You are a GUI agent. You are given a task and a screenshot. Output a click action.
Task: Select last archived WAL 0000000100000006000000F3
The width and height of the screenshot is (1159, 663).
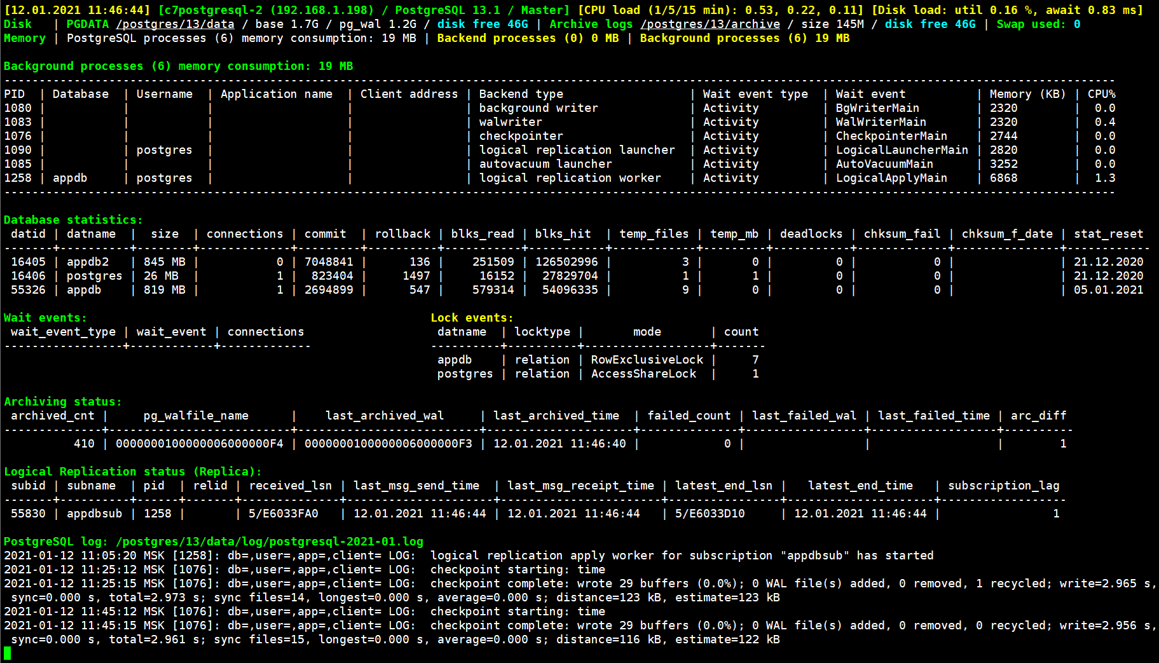click(x=388, y=444)
